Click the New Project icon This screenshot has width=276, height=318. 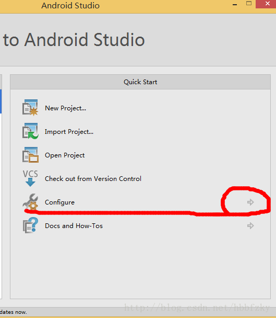tap(30, 108)
